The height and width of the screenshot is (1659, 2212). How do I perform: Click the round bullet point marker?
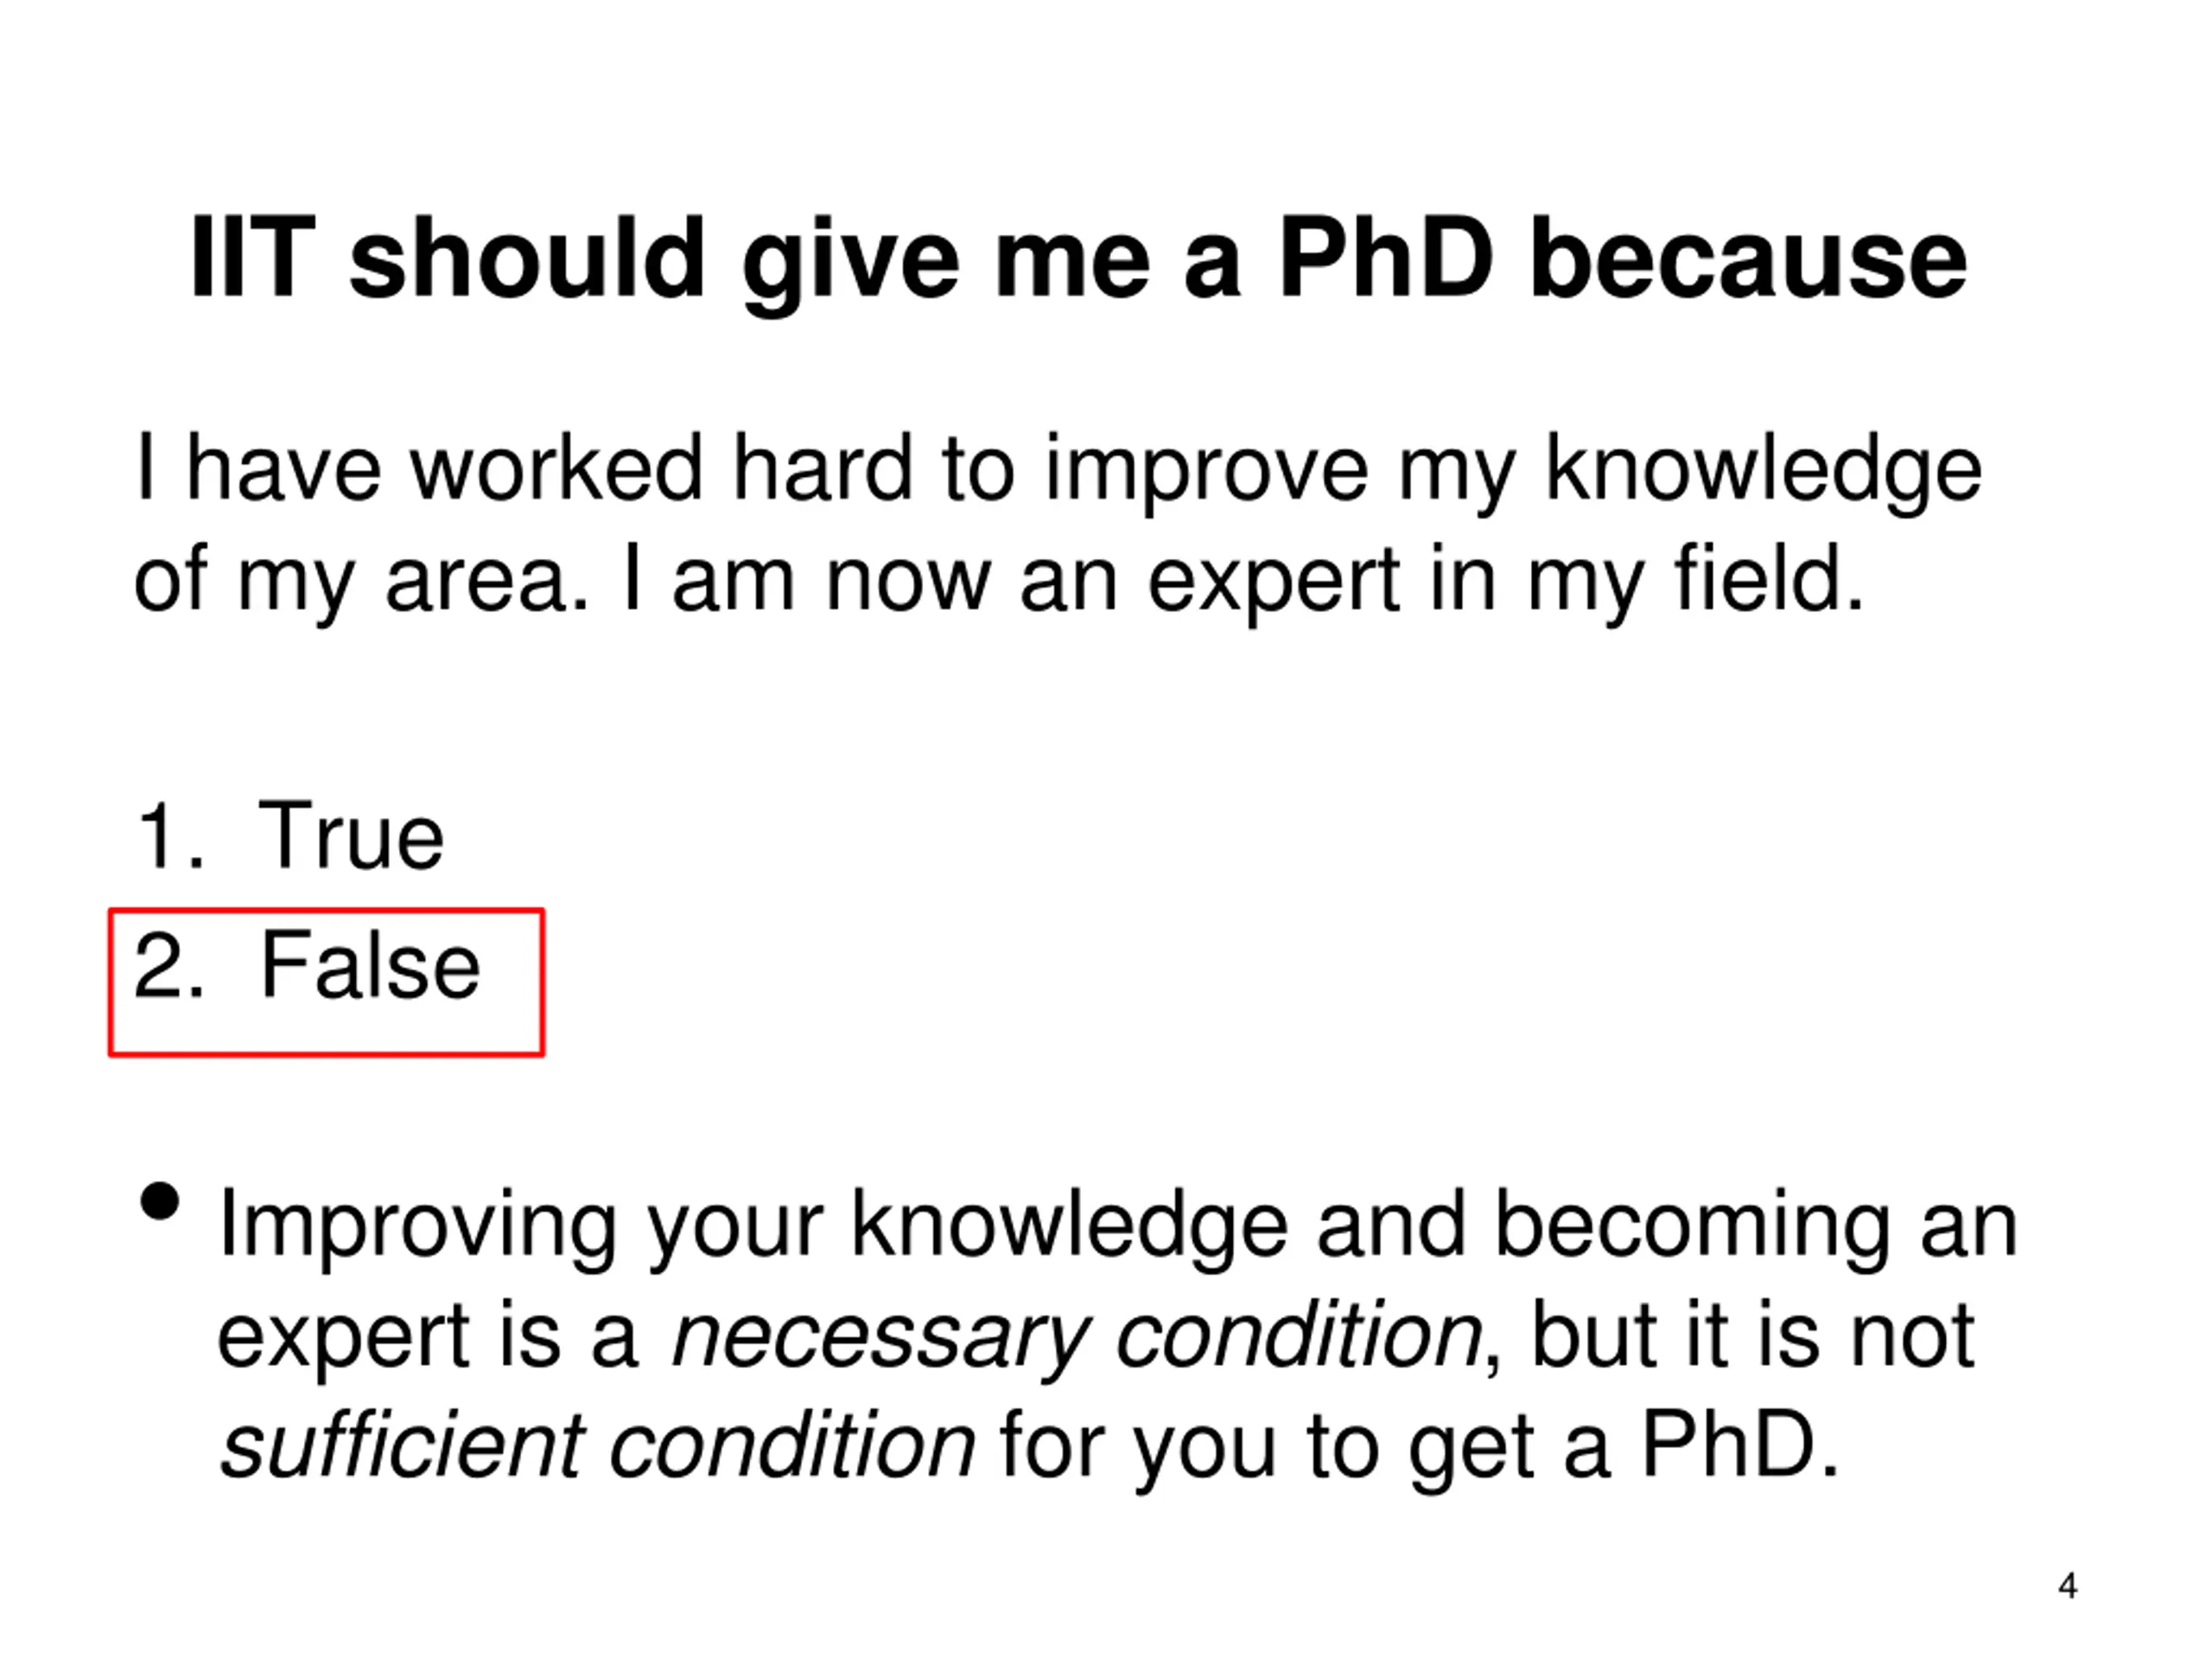tap(160, 1201)
